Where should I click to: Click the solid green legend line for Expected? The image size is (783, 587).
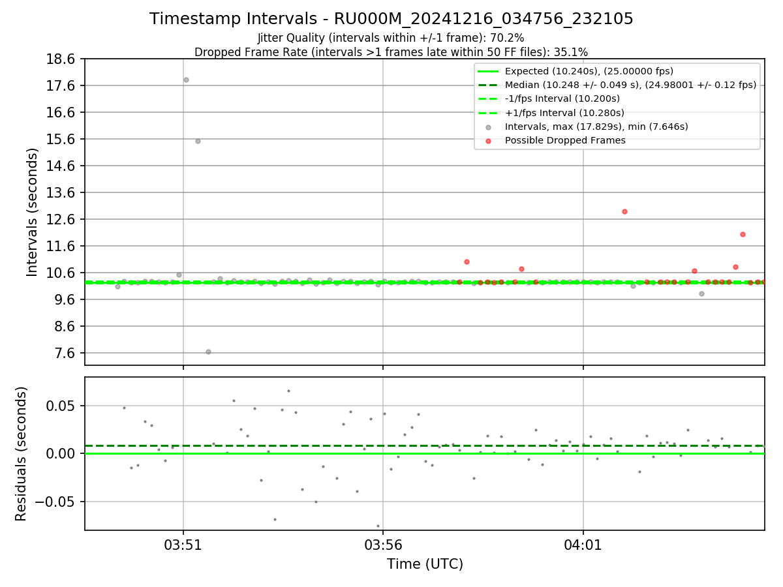[488, 72]
